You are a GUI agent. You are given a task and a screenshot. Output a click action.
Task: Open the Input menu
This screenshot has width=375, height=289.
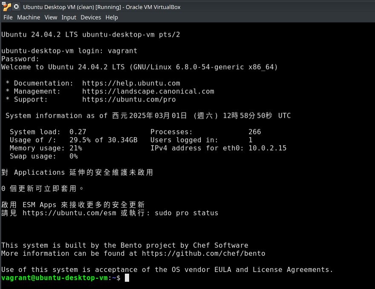pyautogui.click(x=69, y=17)
